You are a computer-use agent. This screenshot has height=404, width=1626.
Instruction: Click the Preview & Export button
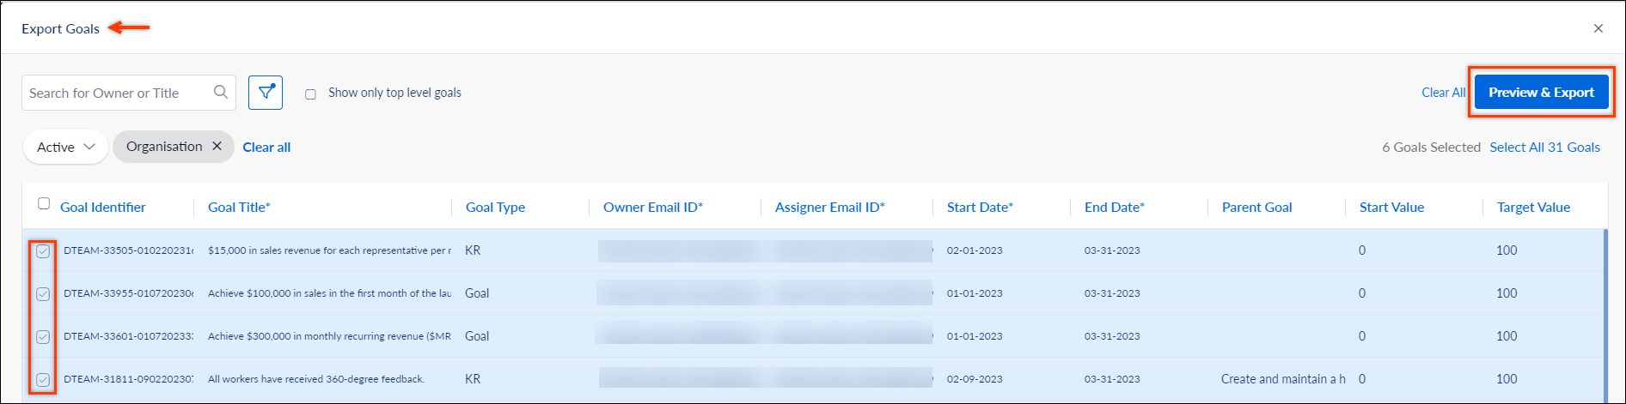tap(1541, 93)
